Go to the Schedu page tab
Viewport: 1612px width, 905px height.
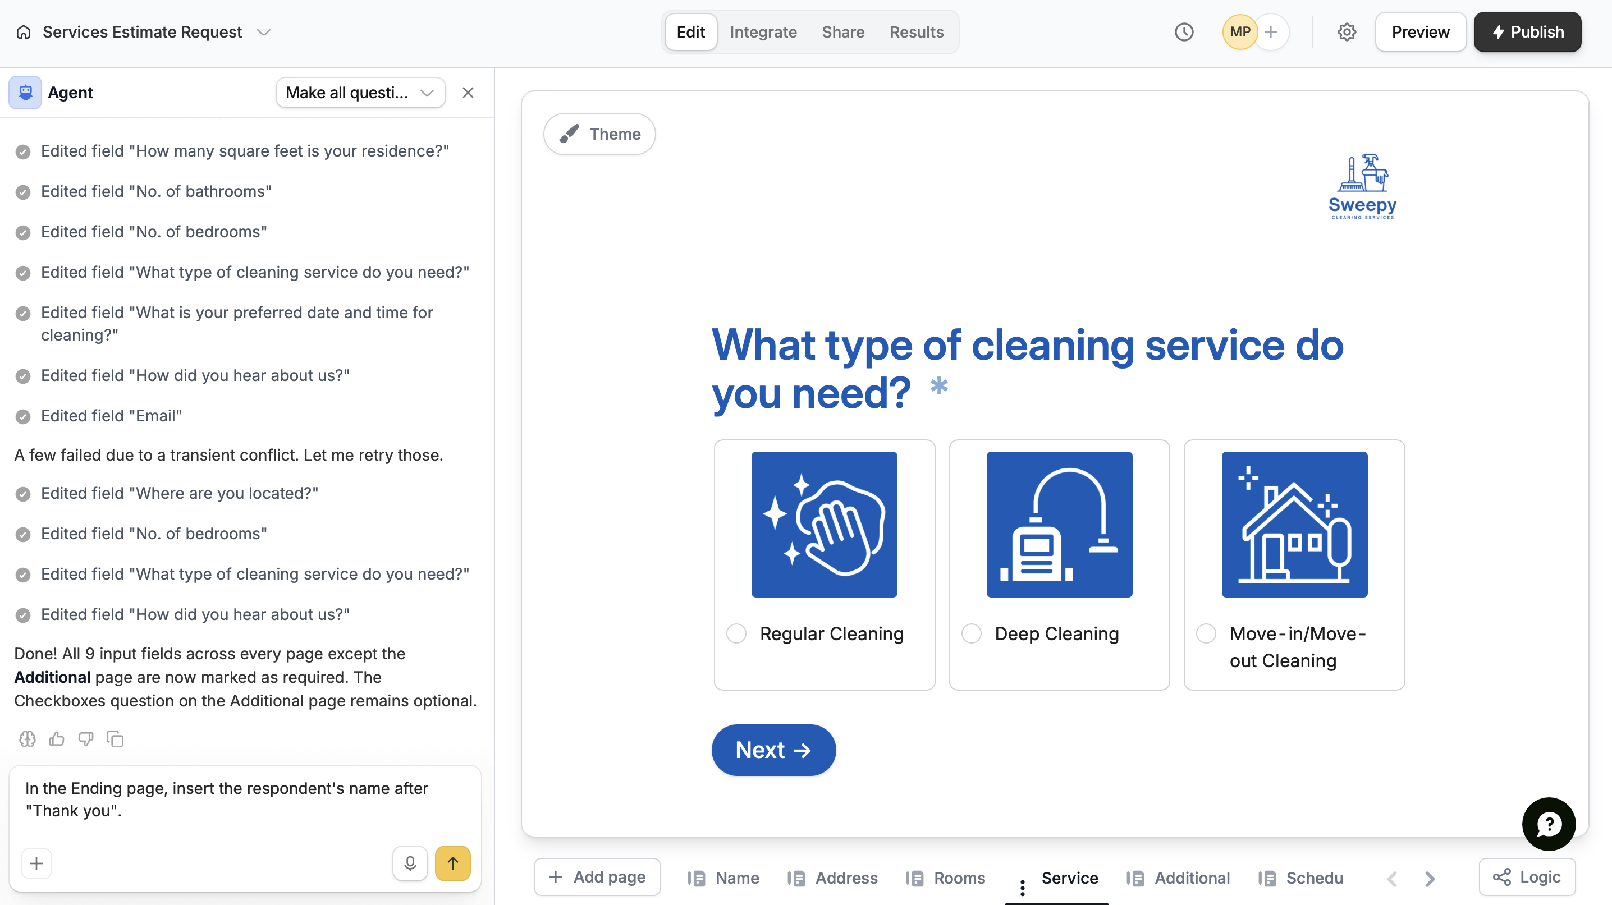[x=1301, y=878]
